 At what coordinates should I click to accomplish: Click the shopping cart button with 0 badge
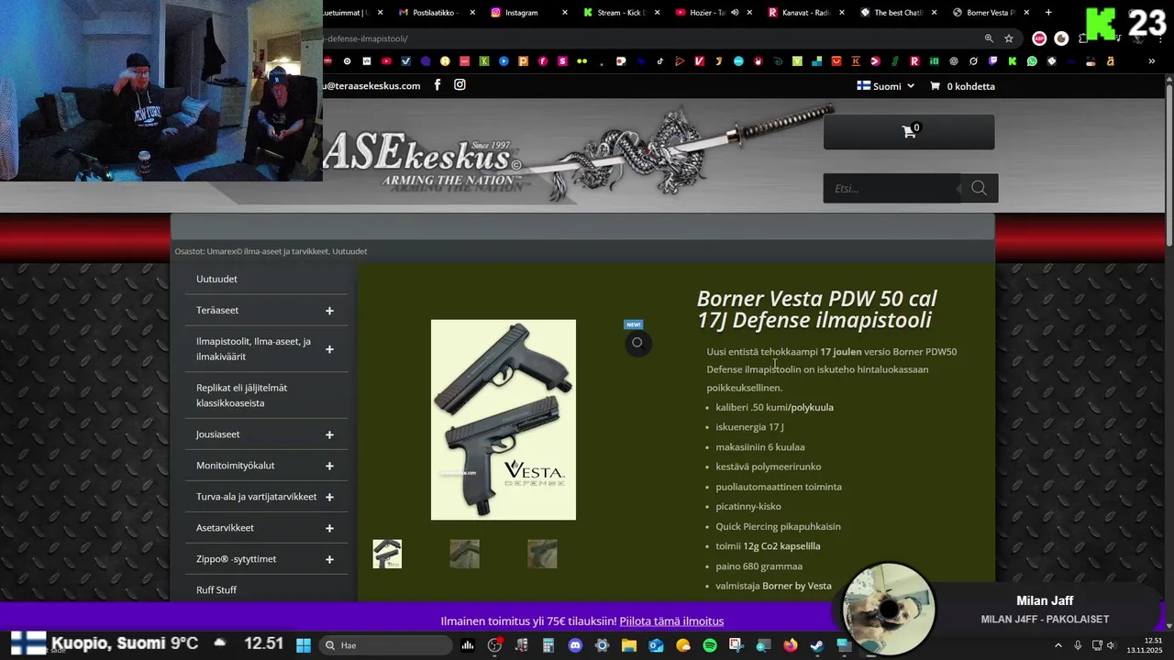(x=909, y=132)
